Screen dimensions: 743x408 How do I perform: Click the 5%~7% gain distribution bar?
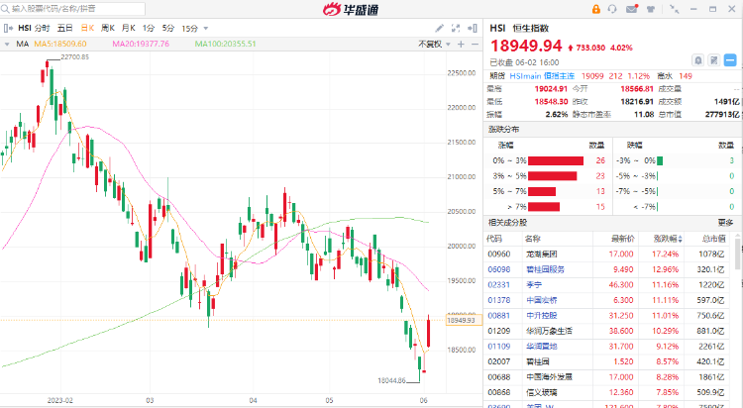coord(542,191)
